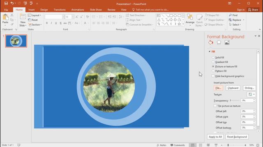This screenshot has width=263, height=147.
Task: Check Tile picture as texture box
Action: click(215, 106)
